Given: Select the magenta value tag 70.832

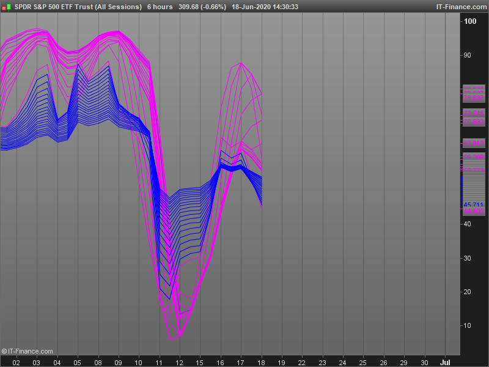Looking at the screenshot, I should coord(474,122).
